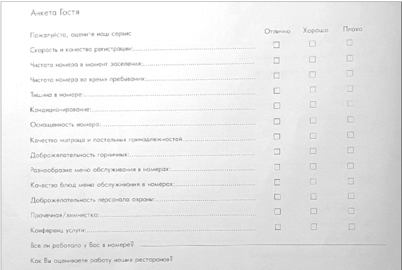Check Плохо for Доброжелательность горничных
The width and height of the screenshot is (402, 270).
pyautogui.click(x=350, y=150)
